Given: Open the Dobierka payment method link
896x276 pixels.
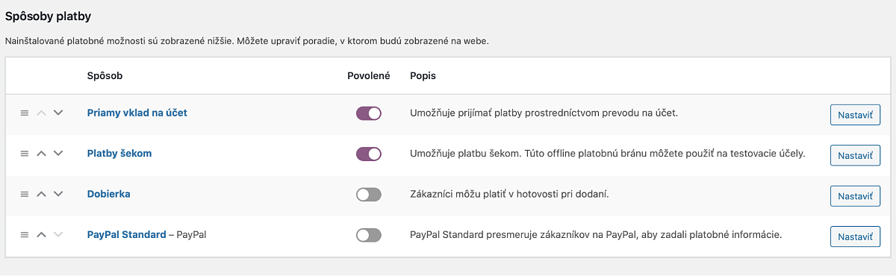Looking at the screenshot, I should 109,193.
